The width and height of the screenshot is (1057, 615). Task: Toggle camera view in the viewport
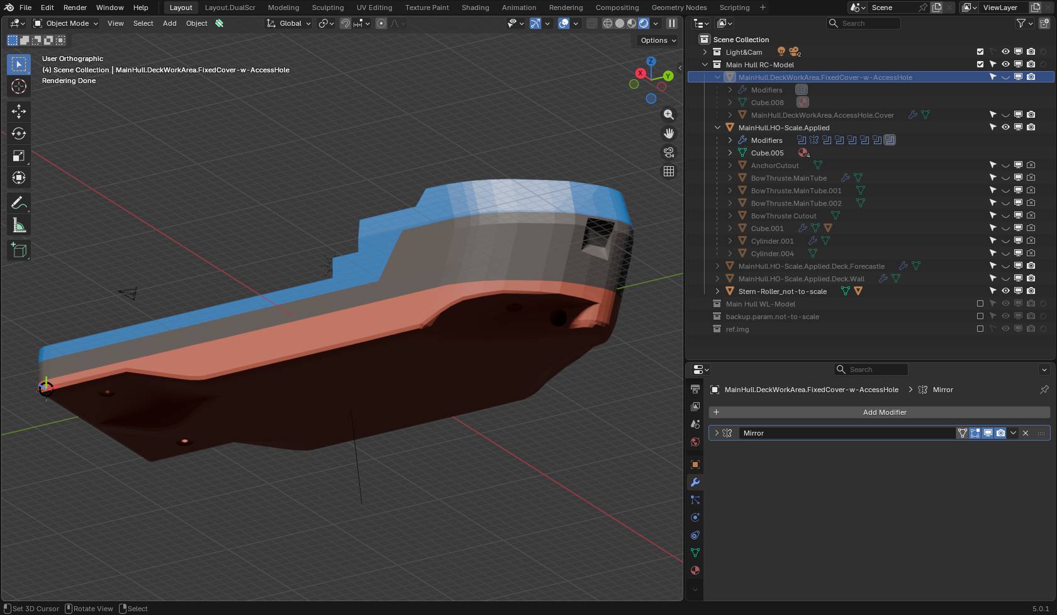point(669,152)
